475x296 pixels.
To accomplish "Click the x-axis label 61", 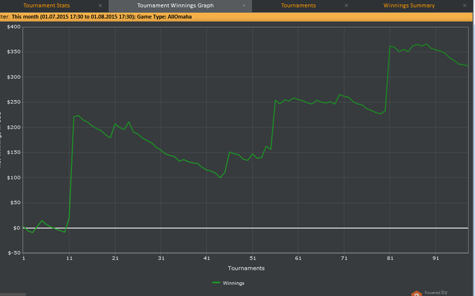I will [x=299, y=258].
